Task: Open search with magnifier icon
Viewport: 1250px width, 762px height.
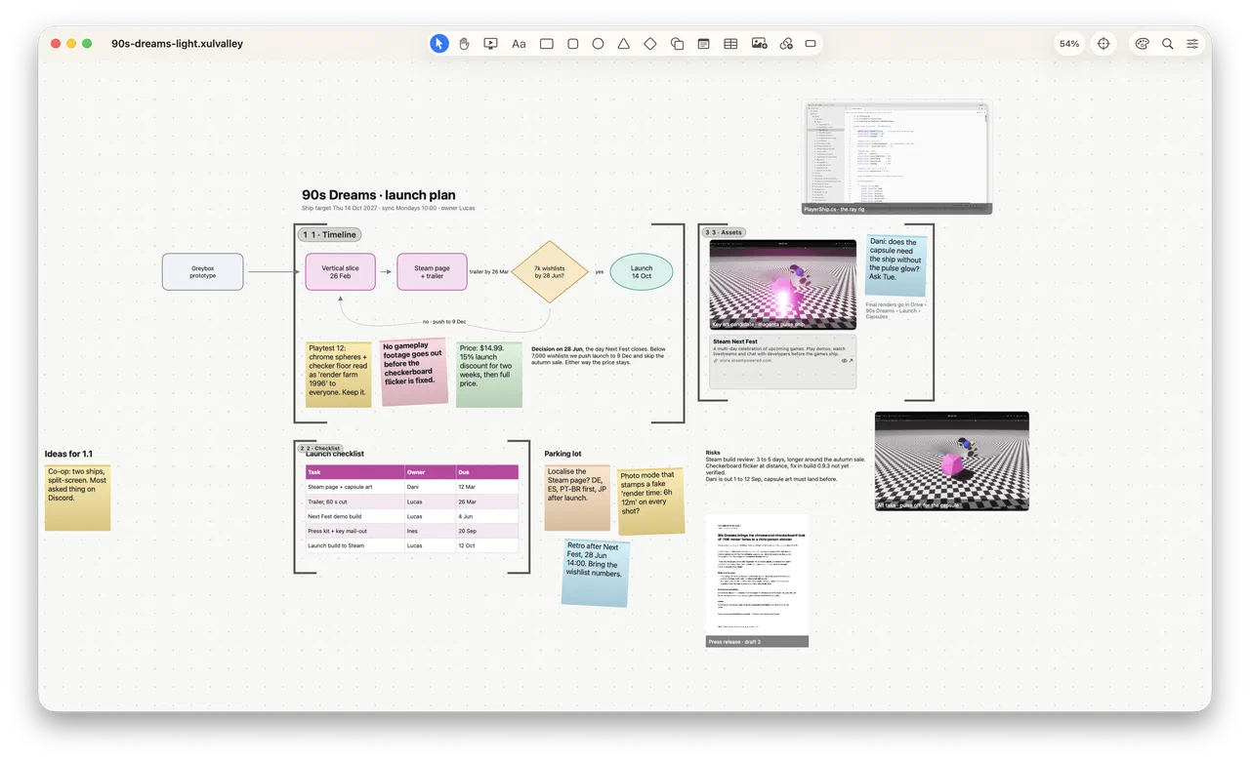Action: coord(1168,44)
